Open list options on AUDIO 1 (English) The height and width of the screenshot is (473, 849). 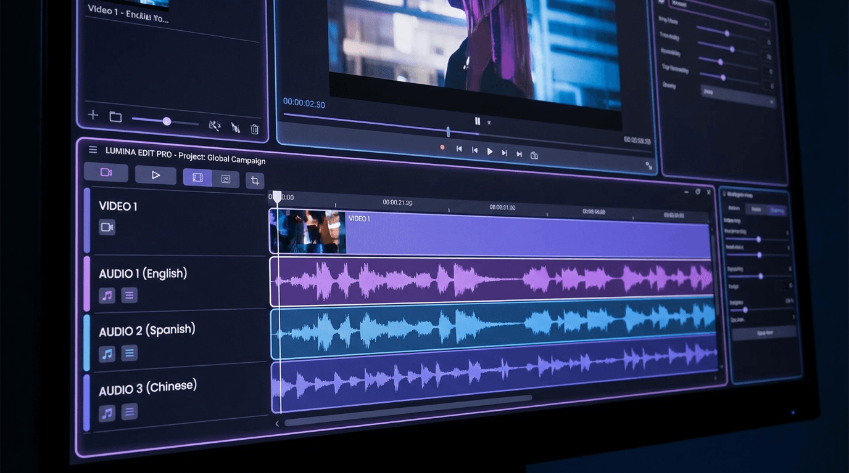tap(129, 296)
